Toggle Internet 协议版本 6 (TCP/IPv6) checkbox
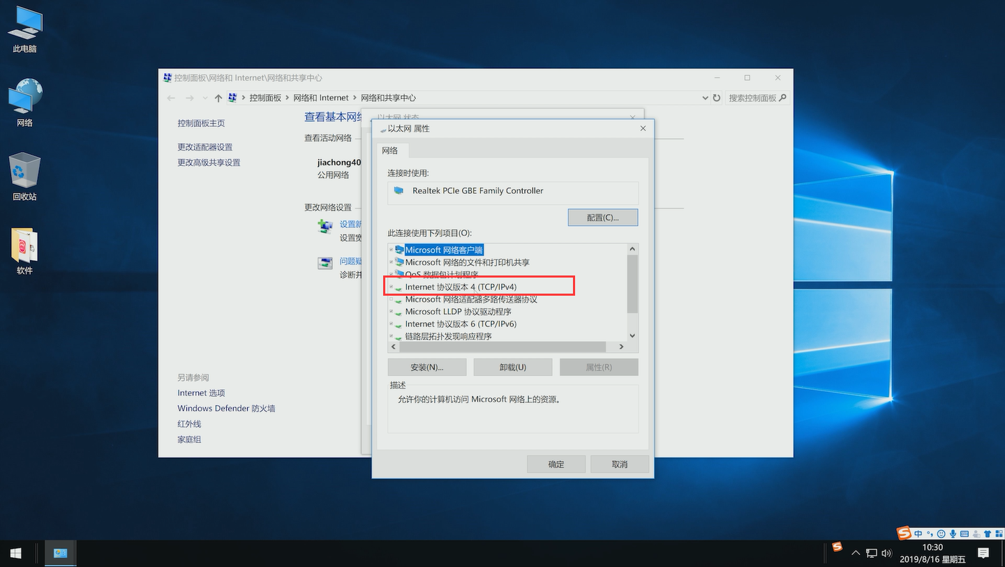 point(391,324)
